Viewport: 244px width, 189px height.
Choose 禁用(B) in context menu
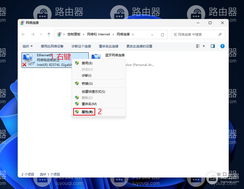click(x=99, y=63)
